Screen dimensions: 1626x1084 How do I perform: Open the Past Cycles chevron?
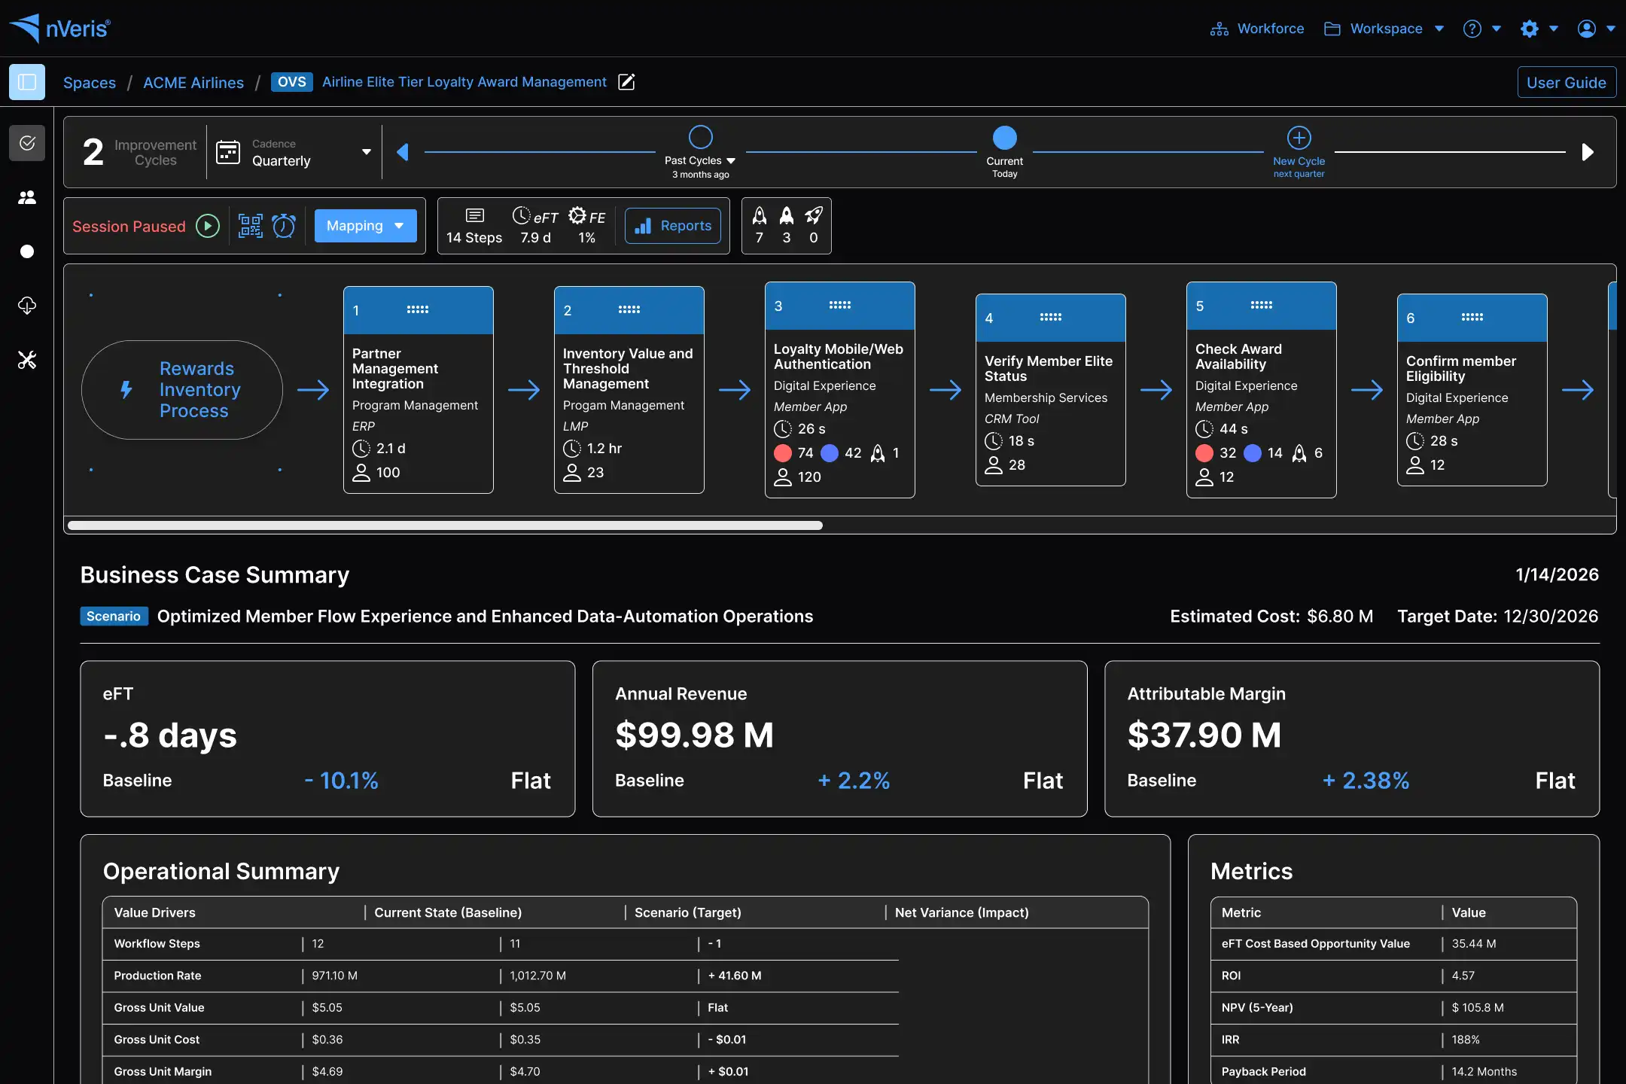(x=731, y=160)
